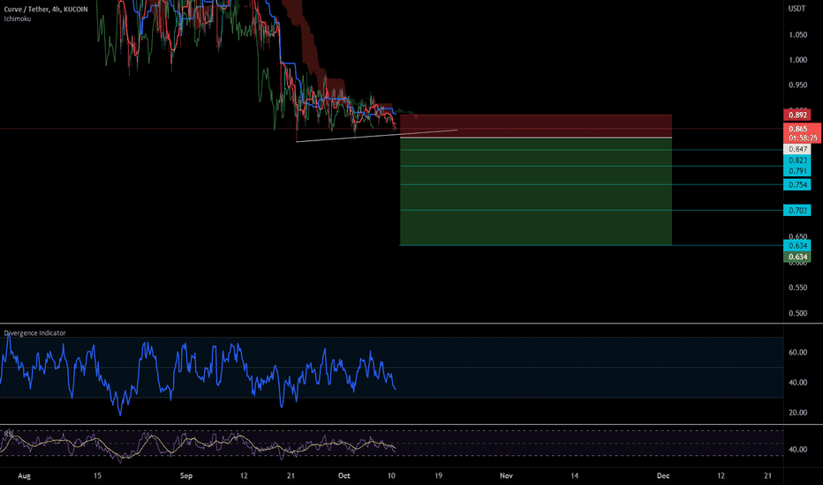Click the Aug date on time axis
The image size is (823, 485).
point(24,475)
